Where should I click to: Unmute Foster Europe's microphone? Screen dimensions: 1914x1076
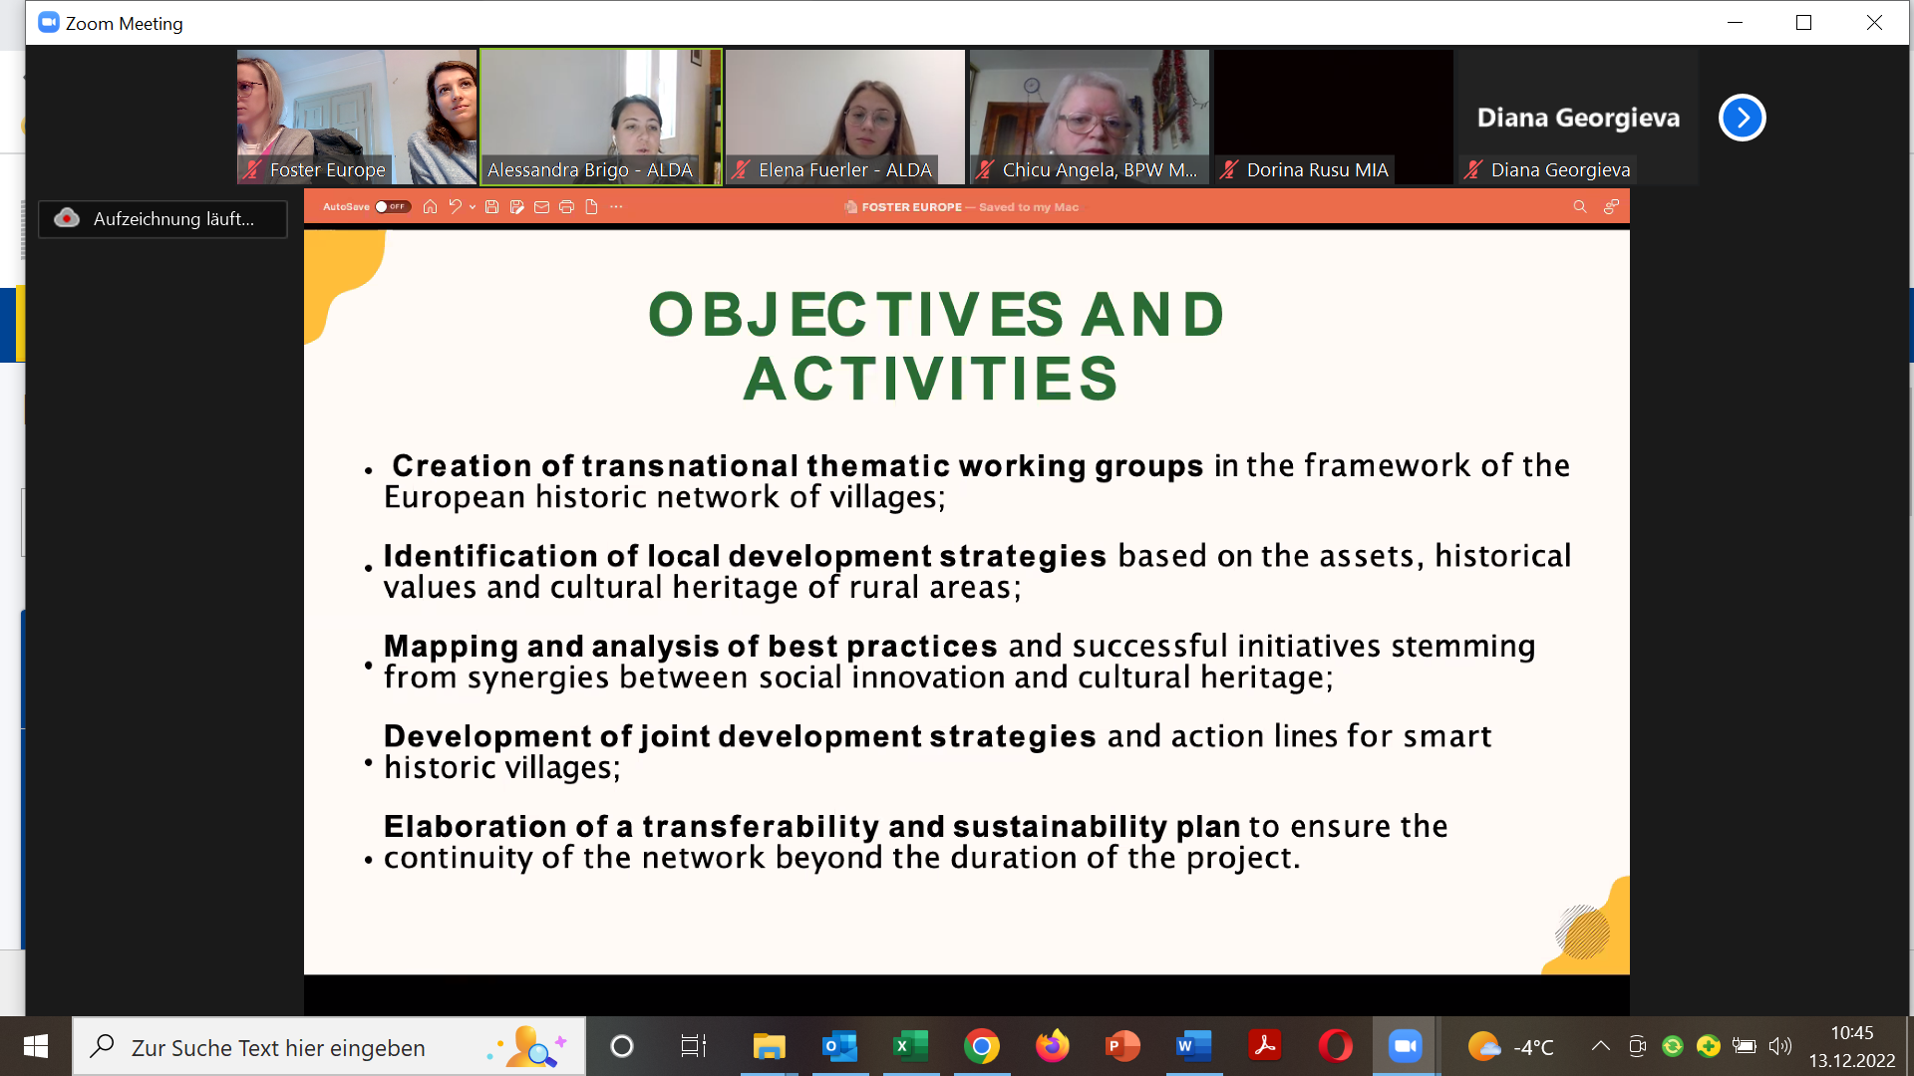click(250, 169)
